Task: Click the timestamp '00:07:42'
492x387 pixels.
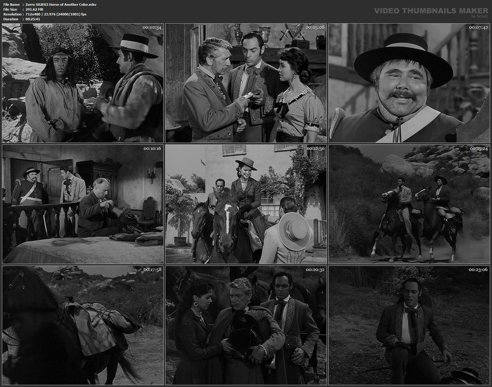Action: coord(478,28)
